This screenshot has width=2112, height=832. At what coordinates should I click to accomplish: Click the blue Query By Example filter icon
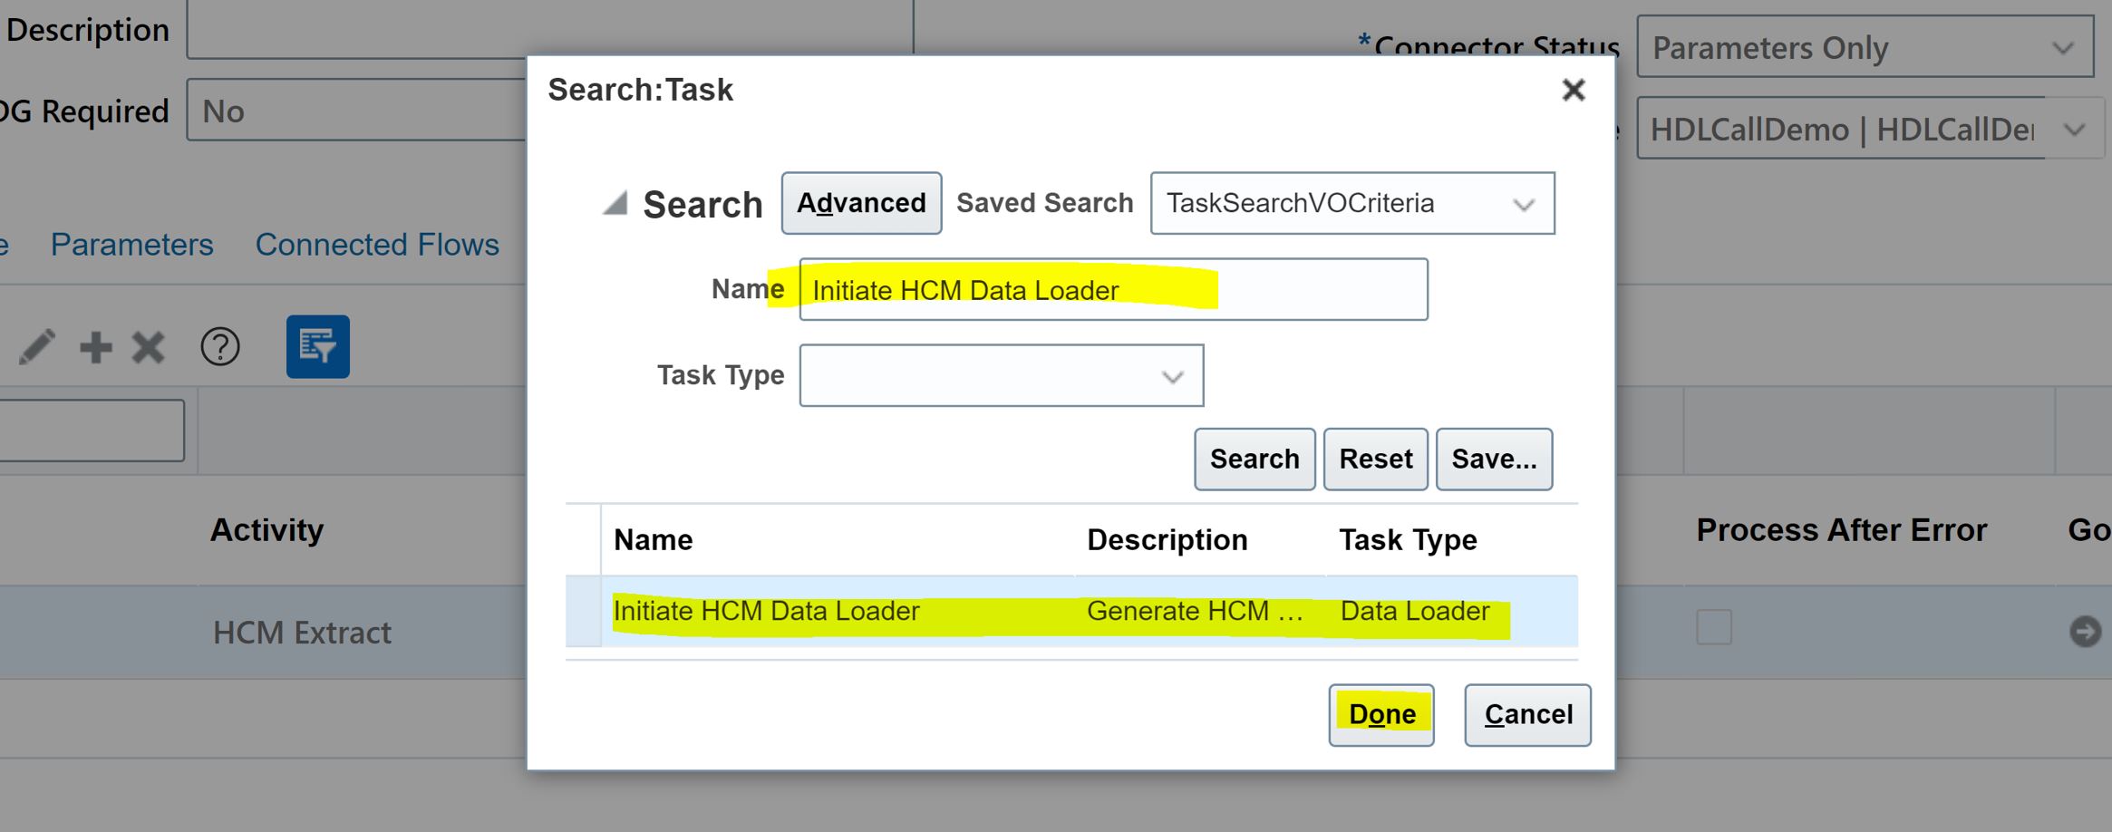[317, 346]
